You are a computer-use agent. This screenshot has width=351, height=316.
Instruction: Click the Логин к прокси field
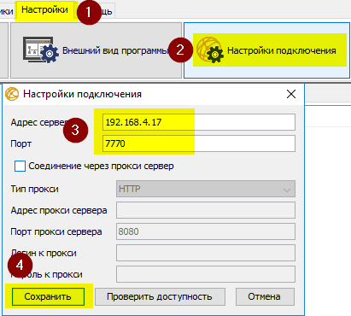click(x=206, y=253)
